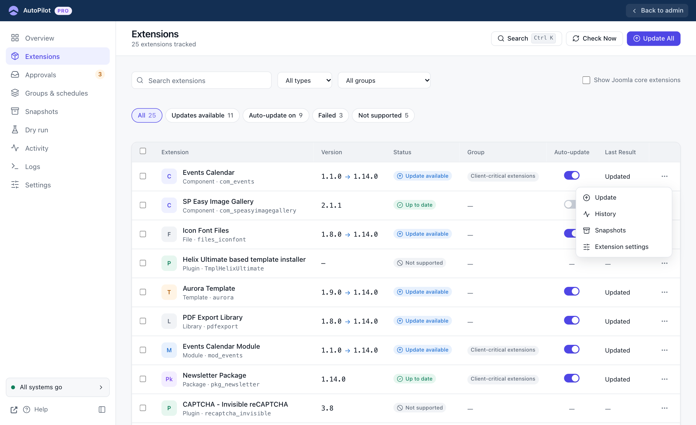Open the Activity pulse icon in sidebar
The width and height of the screenshot is (696, 425).
coord(15,148)
